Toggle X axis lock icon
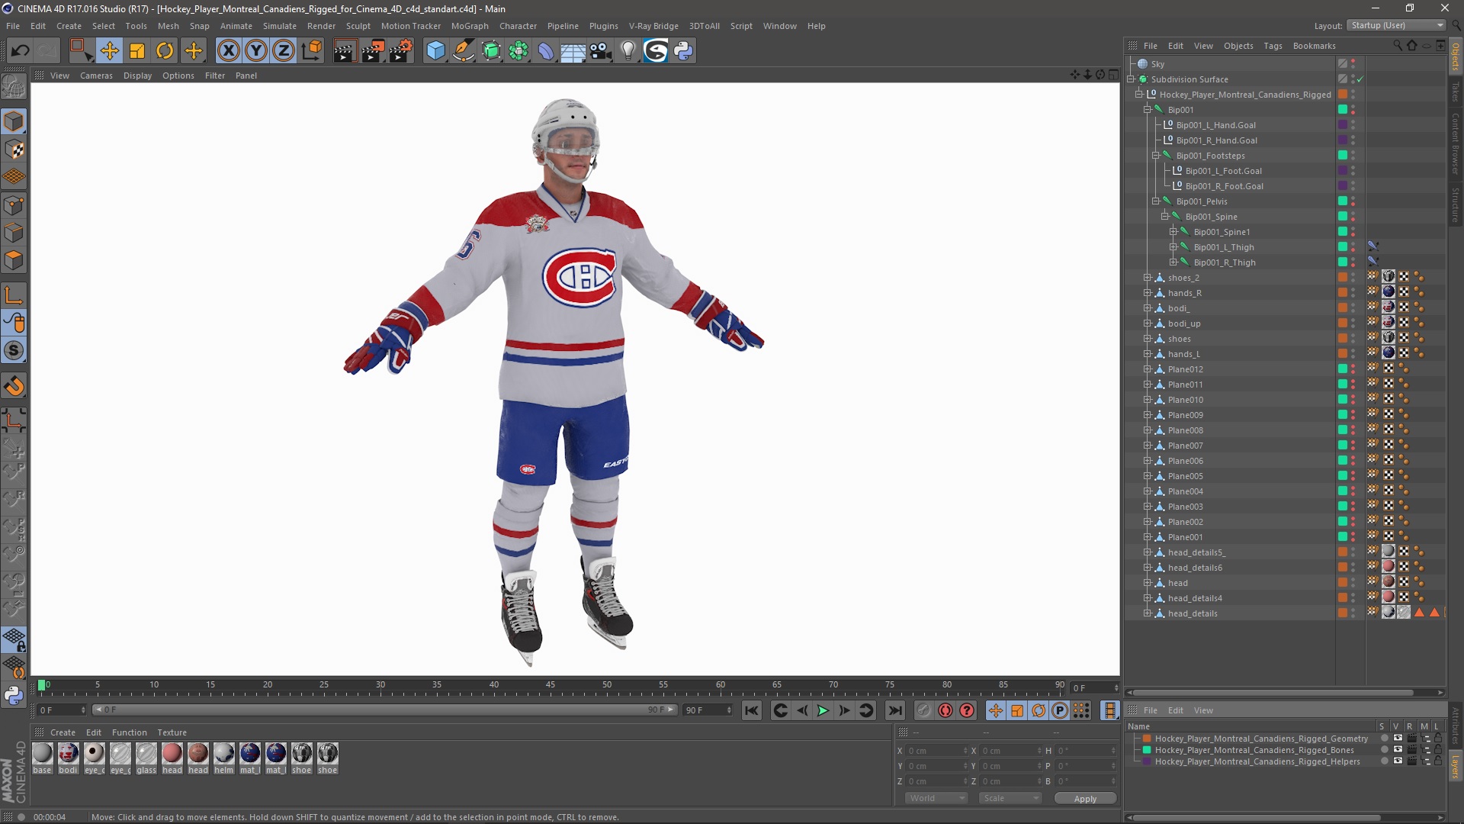Screen dimensions: 1464x824 point(228,51)
